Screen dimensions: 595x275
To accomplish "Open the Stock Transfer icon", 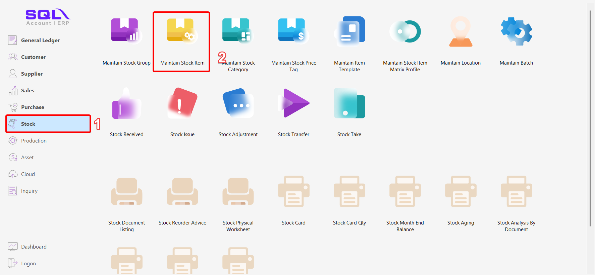I will [293, 104].
